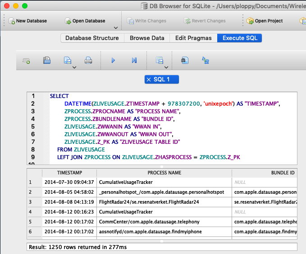Click the NULL bundle ID in row 1
The height and width of the screenshot is (254, 306).
point(265,182)
